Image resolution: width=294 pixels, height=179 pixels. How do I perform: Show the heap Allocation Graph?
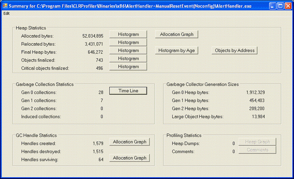(176, 34)
